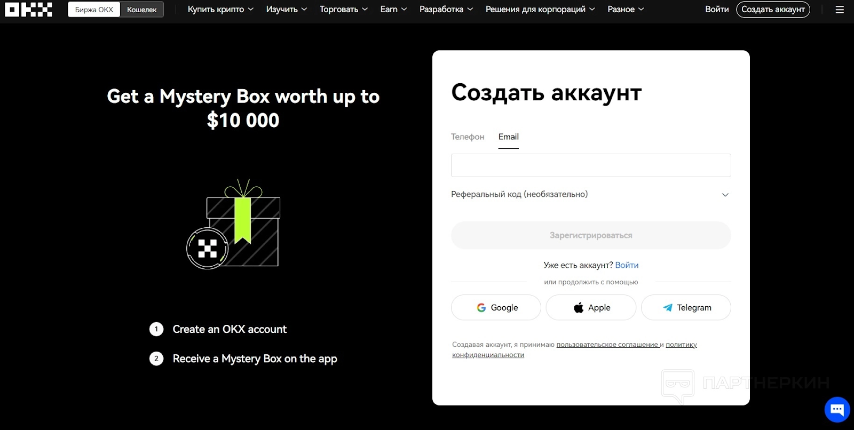The height and width of the screenshot is (430, 854).
Task: Click Зарегистрироваться button
Action: [591, 235]
